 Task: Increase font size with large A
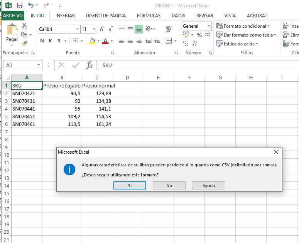[x=102, y=29]
